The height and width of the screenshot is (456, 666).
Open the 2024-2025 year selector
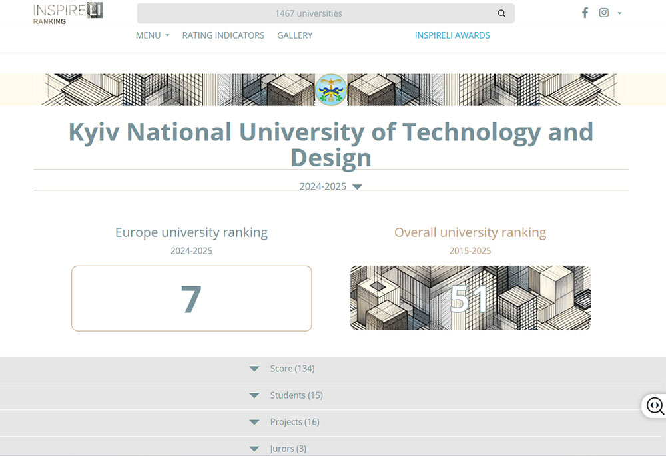(330, 186)
